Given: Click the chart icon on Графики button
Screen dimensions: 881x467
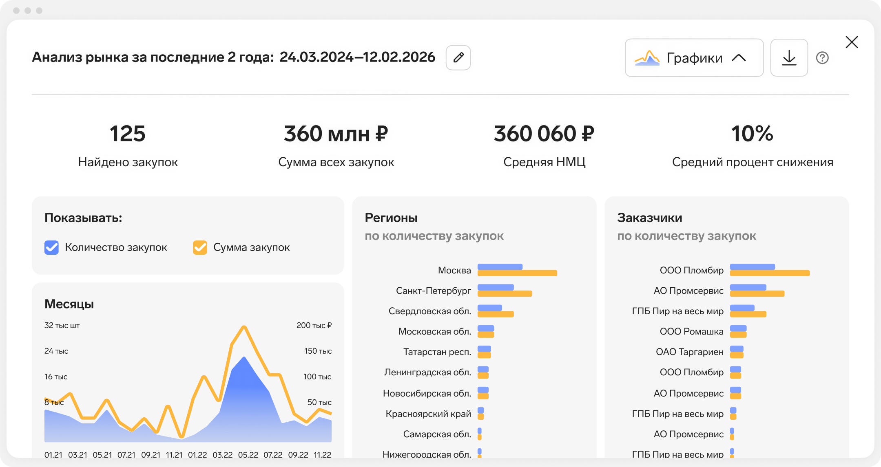Looking at the screenshot, I should [647, 58].
